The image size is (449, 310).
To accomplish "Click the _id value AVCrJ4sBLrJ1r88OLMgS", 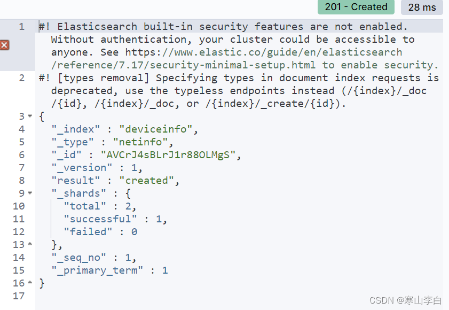I will (168, 155).
